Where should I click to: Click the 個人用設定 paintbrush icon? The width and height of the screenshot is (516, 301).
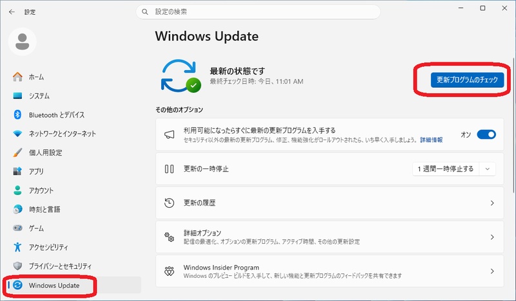pyautogui.click(x=17, y=152)
